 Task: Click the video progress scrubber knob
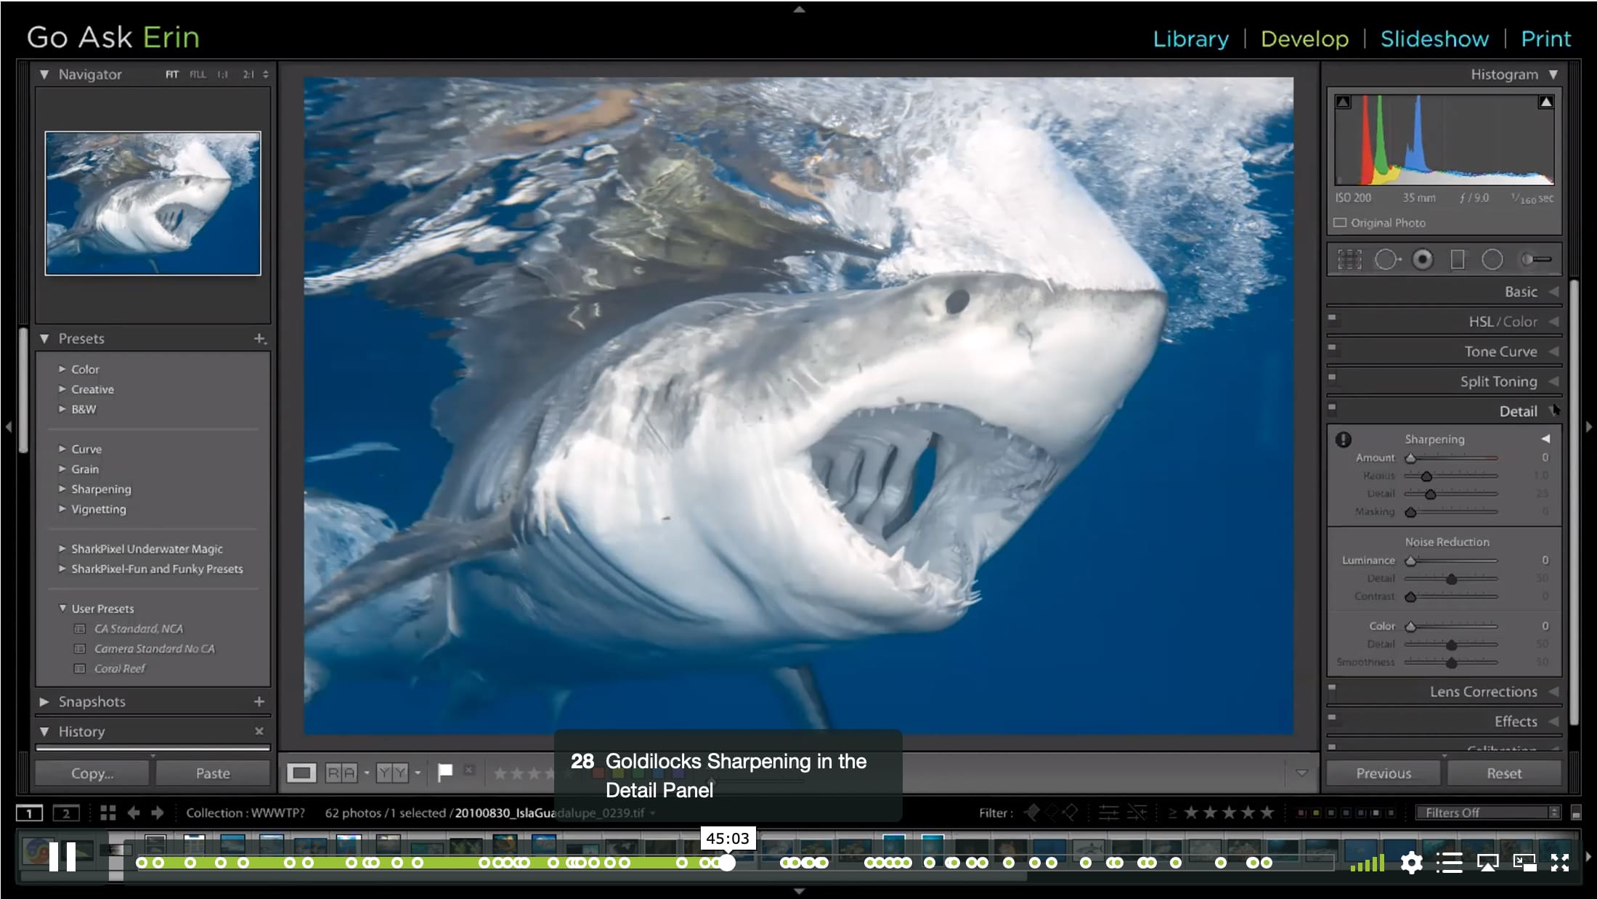point(727,863)
